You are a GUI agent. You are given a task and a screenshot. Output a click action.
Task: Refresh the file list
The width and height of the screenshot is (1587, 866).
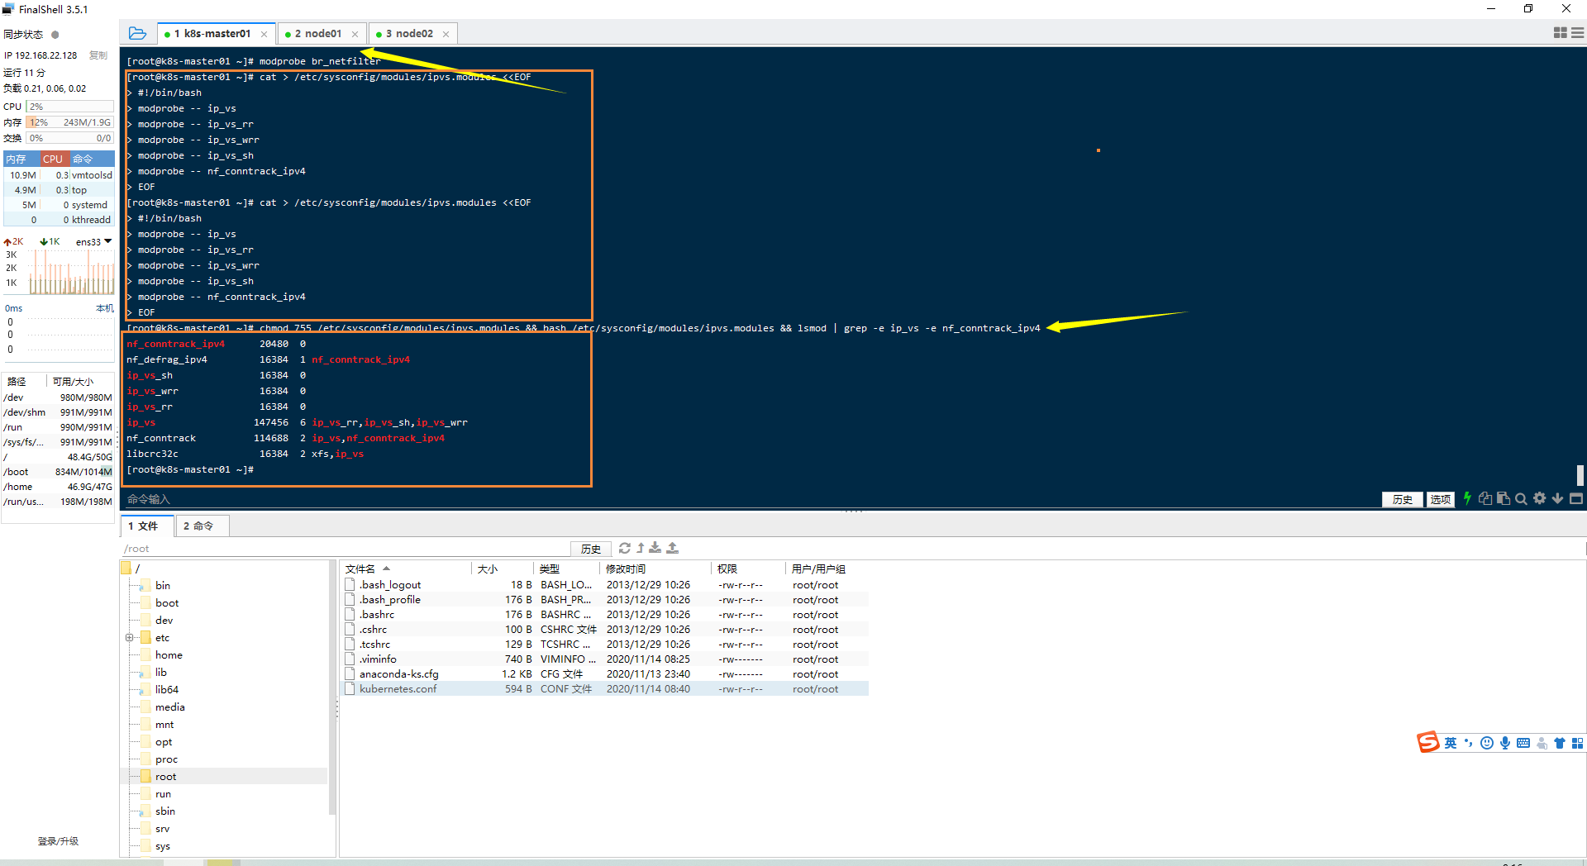pos(625,548)
